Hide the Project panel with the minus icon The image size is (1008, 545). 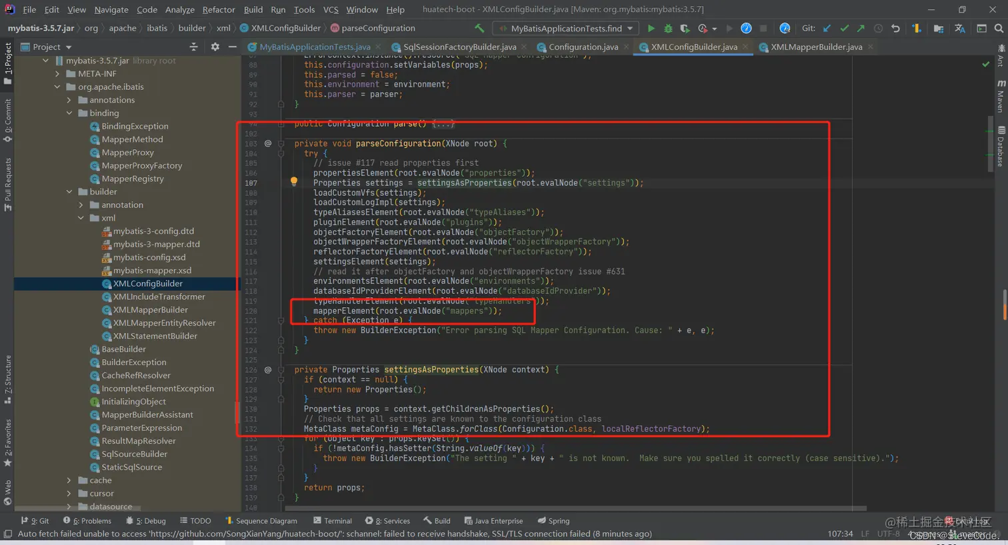pyautogui.click(x=232, y=47)
